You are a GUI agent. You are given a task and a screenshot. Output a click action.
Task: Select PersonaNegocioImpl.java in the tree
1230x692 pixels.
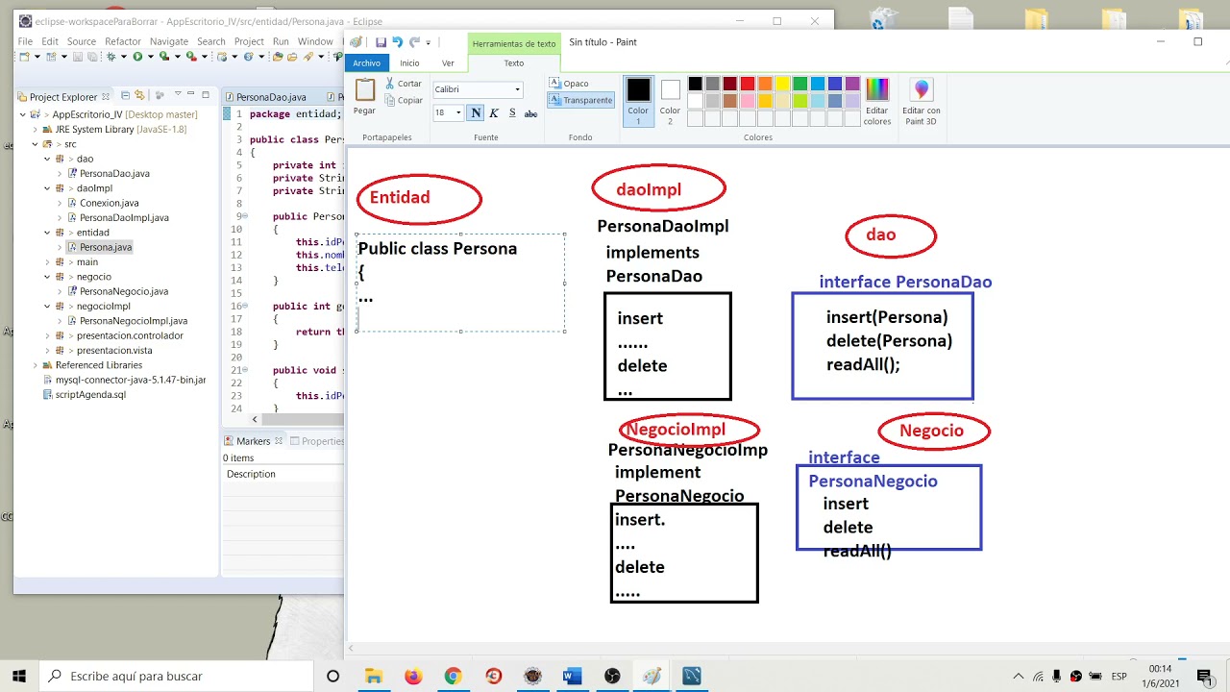134,321
